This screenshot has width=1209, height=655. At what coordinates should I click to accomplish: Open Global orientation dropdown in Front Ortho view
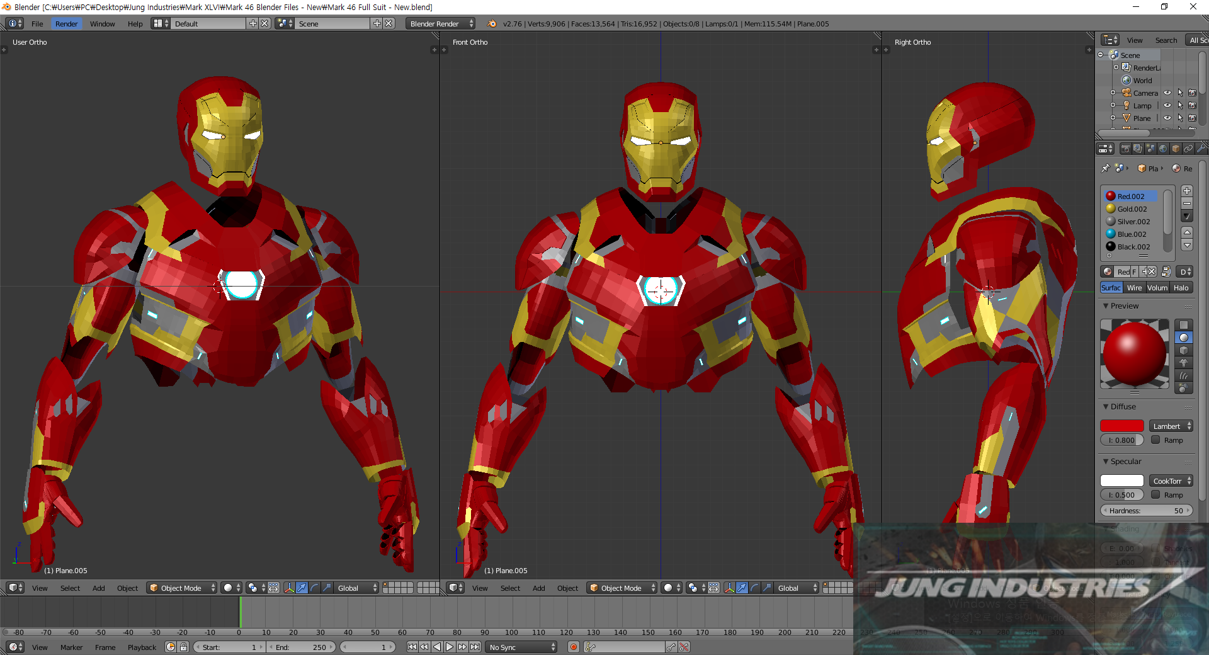tap(796, 588)
